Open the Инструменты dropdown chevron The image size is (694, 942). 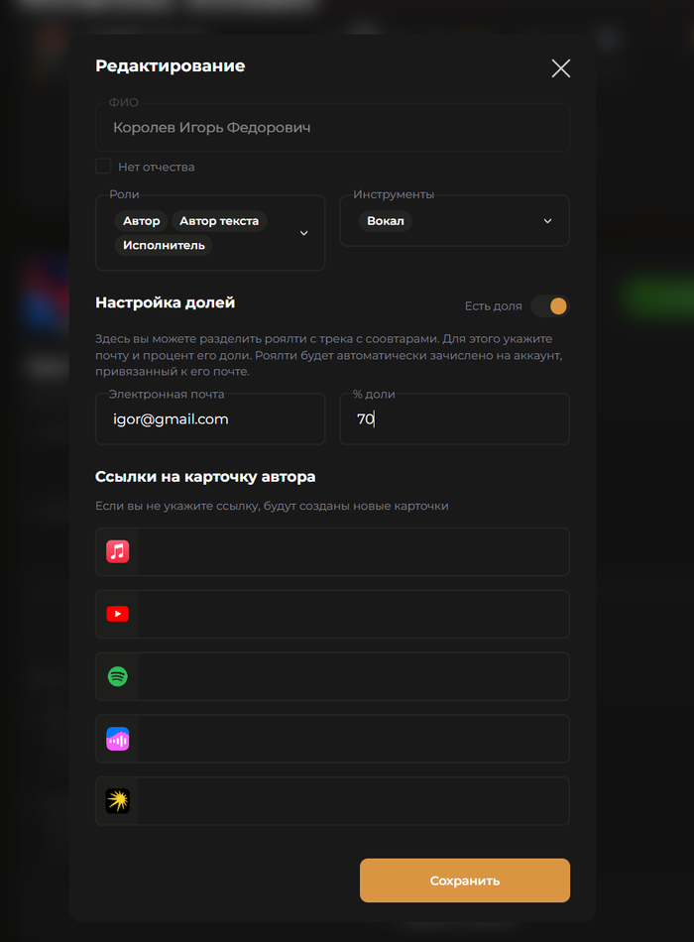(x=547, y=221)
